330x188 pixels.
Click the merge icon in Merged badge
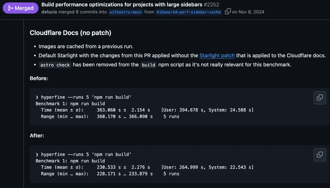pos(10,8)
